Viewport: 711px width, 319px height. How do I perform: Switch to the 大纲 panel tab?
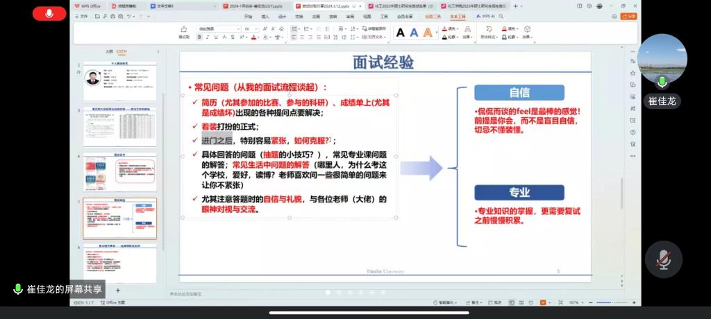coord(108,51)
